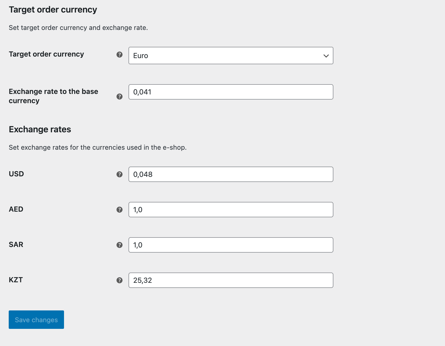Click the SAR row label
The width and height of the screenshot is (445, 346).
(x=16, y=245)
